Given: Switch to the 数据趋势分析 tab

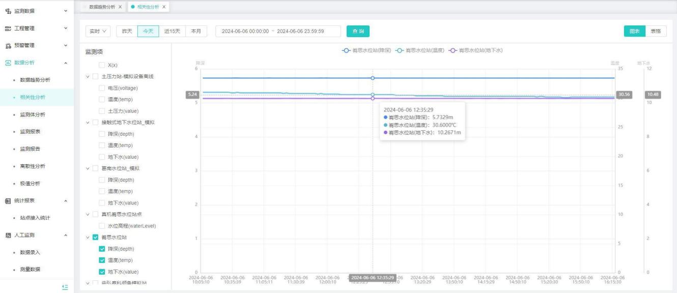Looking at the screenshot, I should click(x=101, y=7).
